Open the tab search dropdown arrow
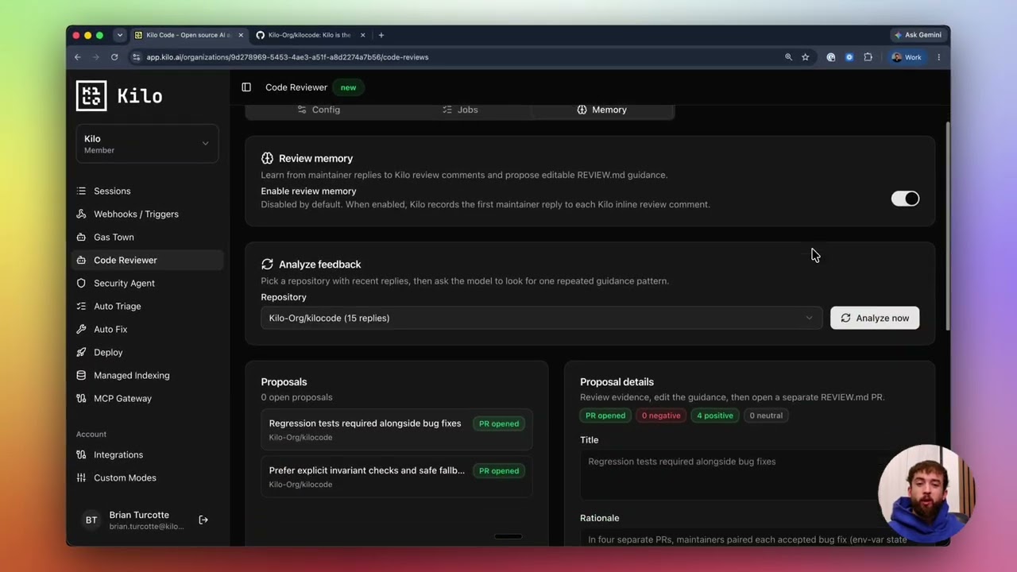 coord(120,35)
